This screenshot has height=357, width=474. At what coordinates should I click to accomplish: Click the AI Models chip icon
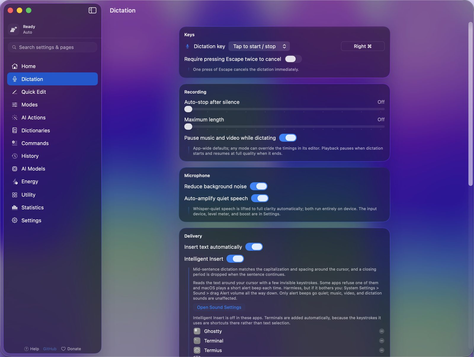click(x=15, y=169)
